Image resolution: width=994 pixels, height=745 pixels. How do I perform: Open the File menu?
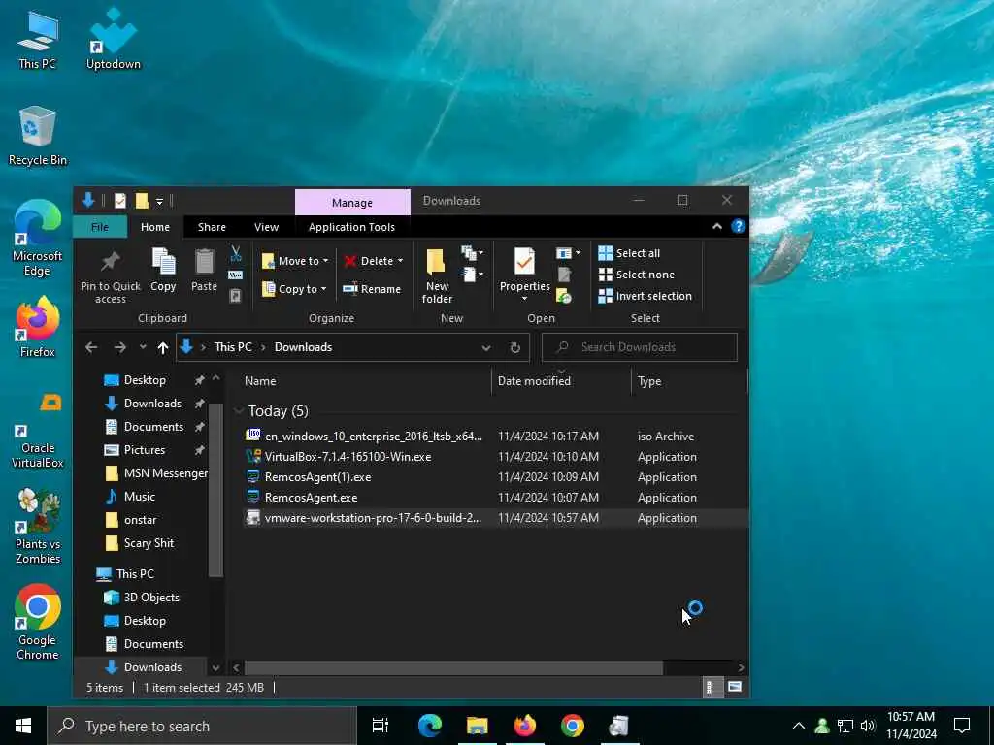[100, 227]
